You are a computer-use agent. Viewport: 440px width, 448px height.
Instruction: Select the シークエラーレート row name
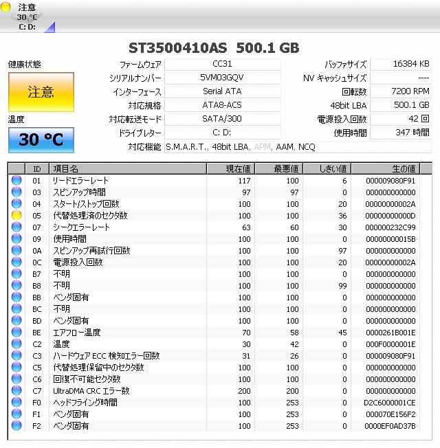tap(81, 227)
